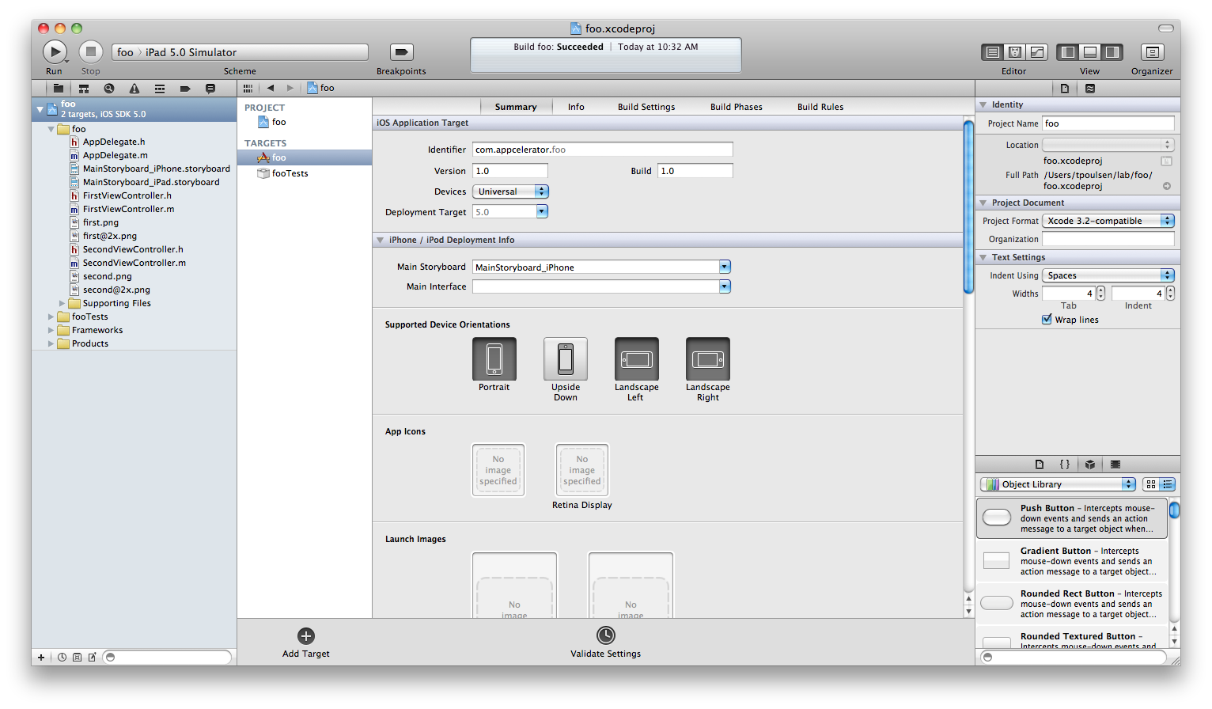
Task: Open the Main Storyboard combo box arrow
Action: pyautogui.click(x=725, y=267)
